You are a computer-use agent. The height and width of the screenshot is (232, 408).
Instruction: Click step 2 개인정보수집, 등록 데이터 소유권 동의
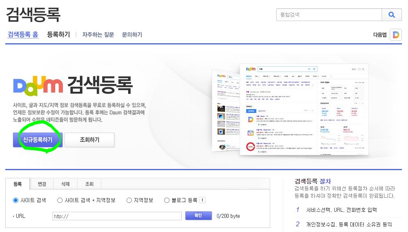coord(349,224)
